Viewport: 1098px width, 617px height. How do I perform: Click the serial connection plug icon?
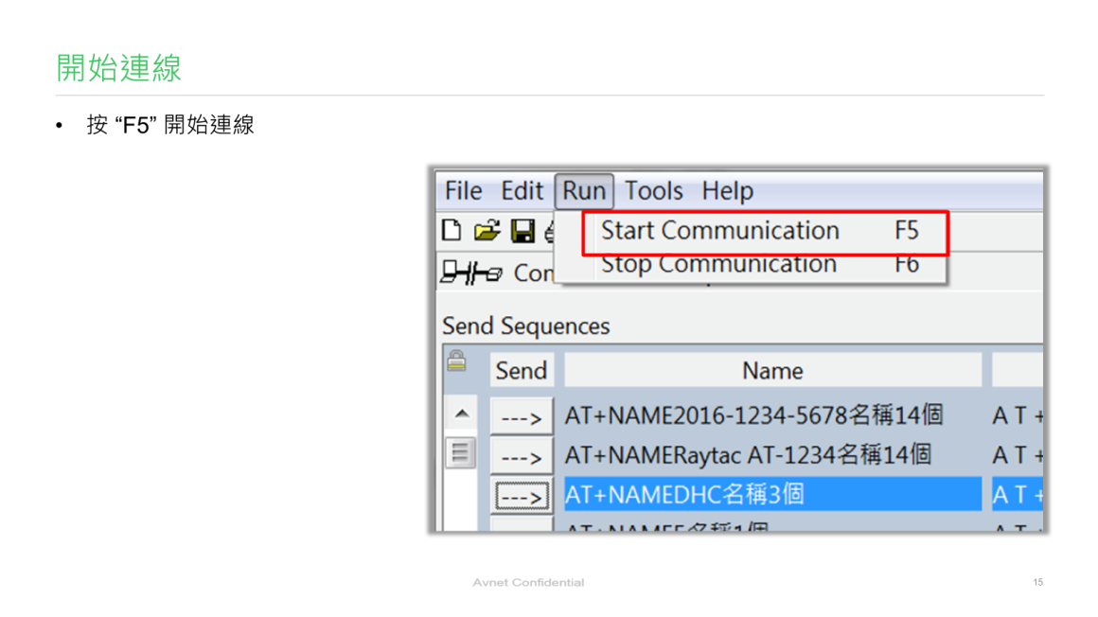[470, 273]
